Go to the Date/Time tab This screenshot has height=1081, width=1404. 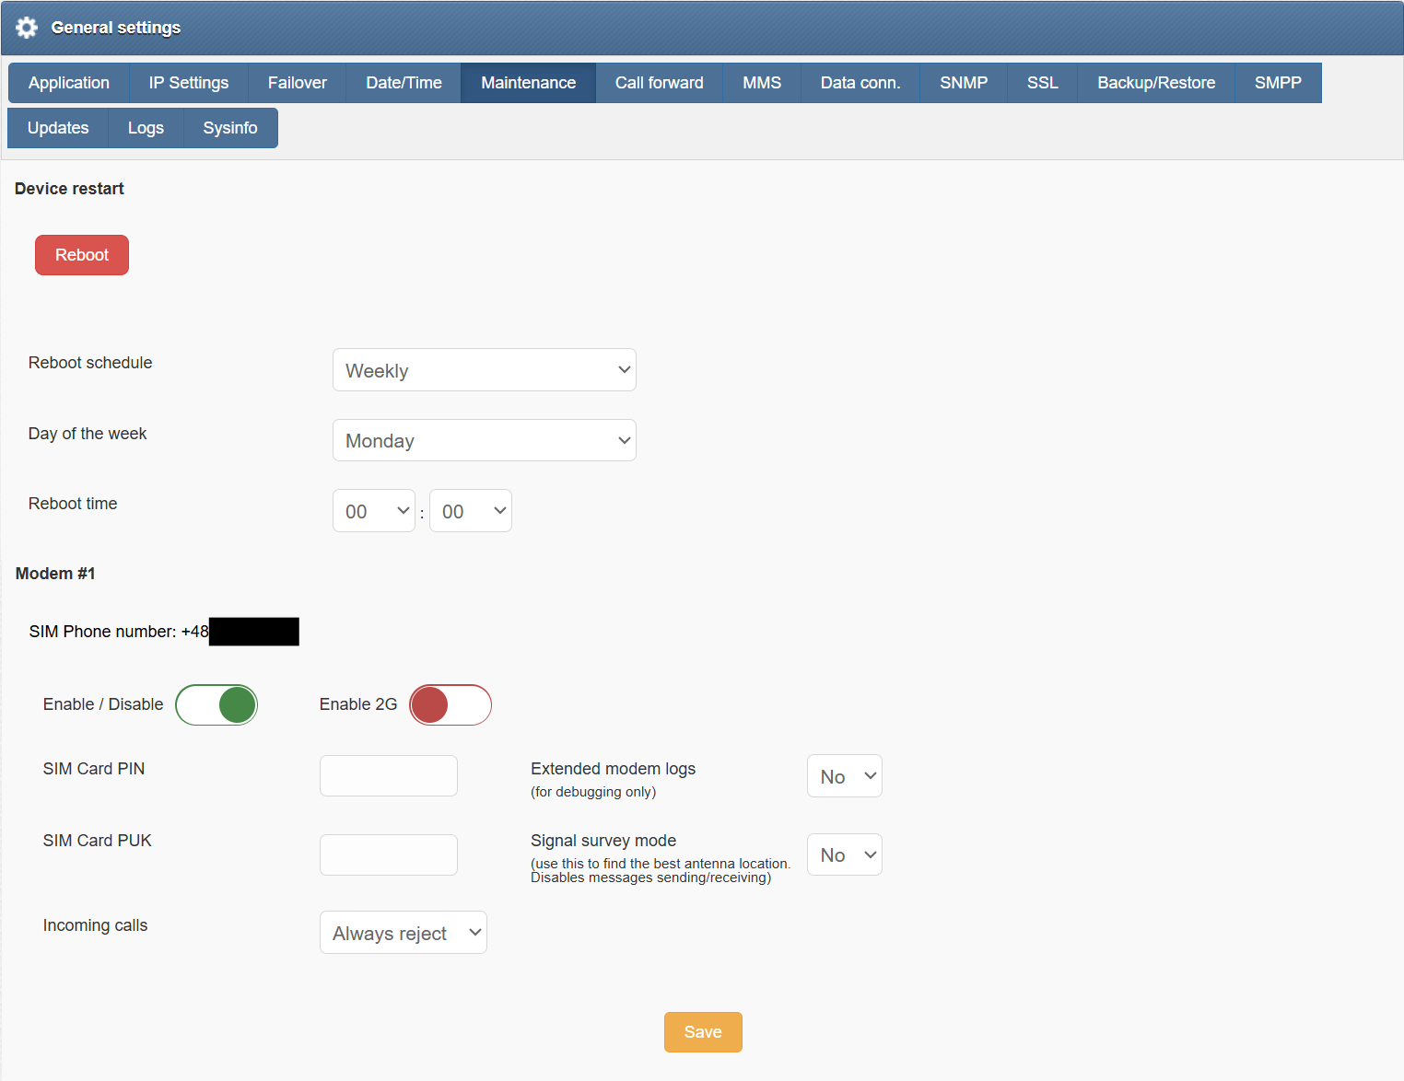click(404, 83)
